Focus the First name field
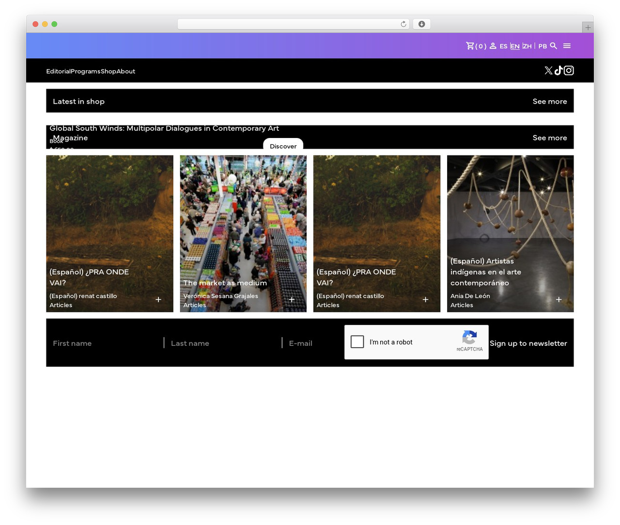This screenshot has height=525, width=620. pos(105,343)
